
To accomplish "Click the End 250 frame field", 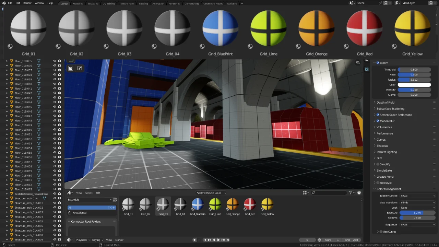I will 352,240.
